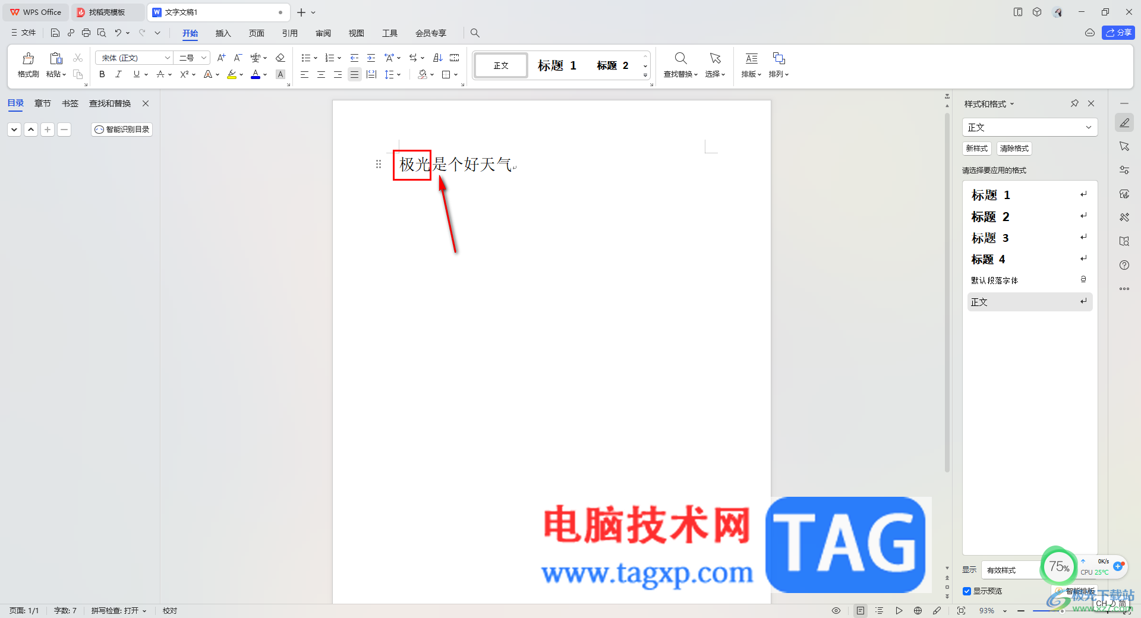Click zoom slider handle in status bar
Image resolution: width=1141 pixels, height=618 pixels.
click(1062, 611)
